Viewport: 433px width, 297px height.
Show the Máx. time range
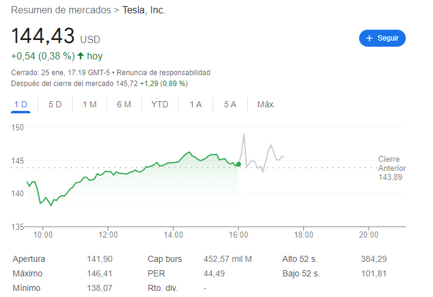(x=266, y=104)
